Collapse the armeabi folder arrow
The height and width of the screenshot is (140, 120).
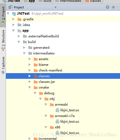pyautogui.click(x=46, y=105)
